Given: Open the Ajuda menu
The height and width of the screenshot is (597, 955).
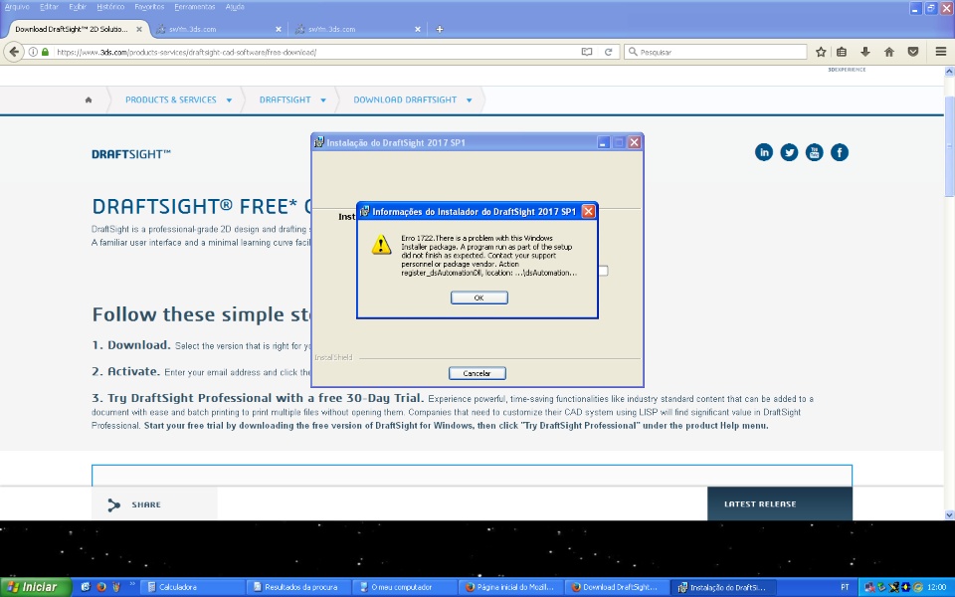Looking at the screenshot, I should click(235, 7).
